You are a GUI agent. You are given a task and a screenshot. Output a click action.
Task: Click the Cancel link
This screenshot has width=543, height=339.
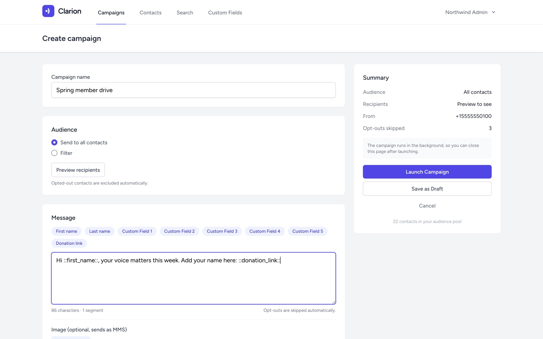(427, 206)
